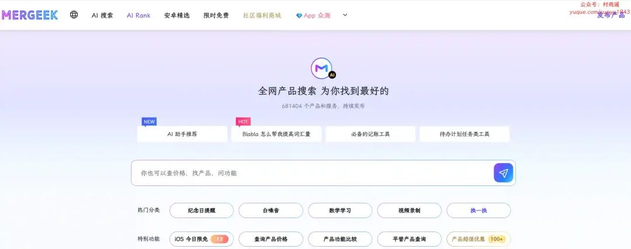
Task: Choose the 白噪音 category chip
Action: [271, 211]
